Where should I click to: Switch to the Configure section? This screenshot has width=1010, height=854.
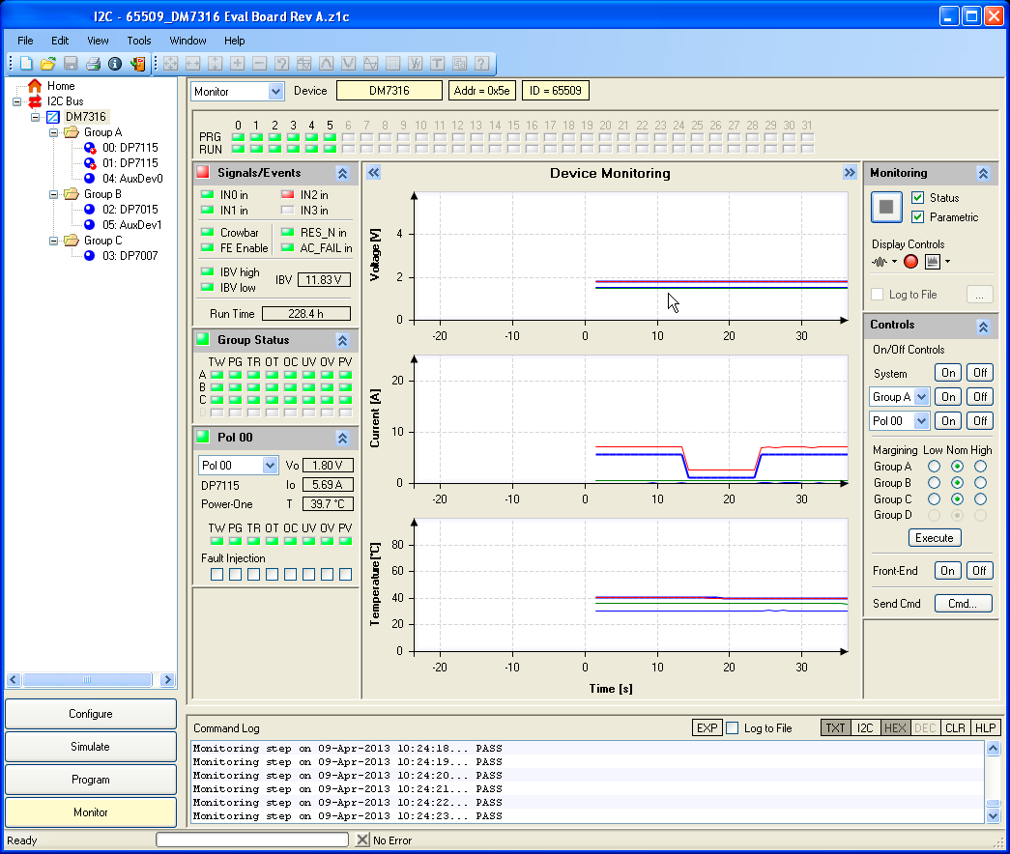(x=91, y=714)
